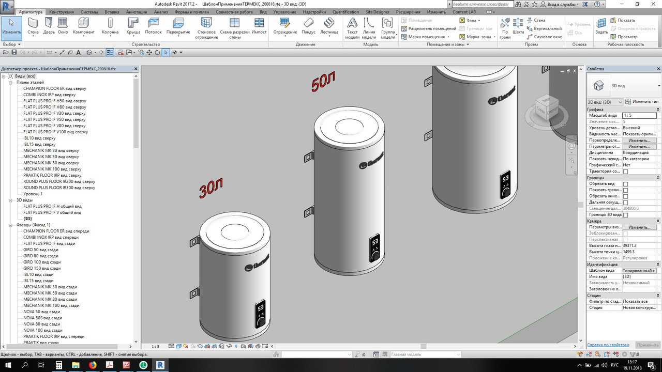The width and height of the screenshot is (662, 372).
Task: Collapse the 3D виды node
Action: 10,200
